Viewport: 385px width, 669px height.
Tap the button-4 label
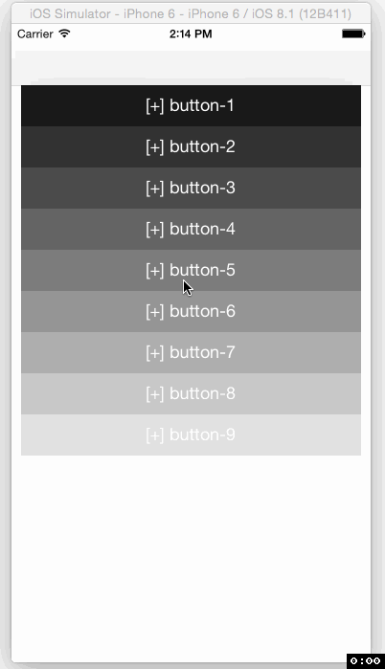pos(202,229)
